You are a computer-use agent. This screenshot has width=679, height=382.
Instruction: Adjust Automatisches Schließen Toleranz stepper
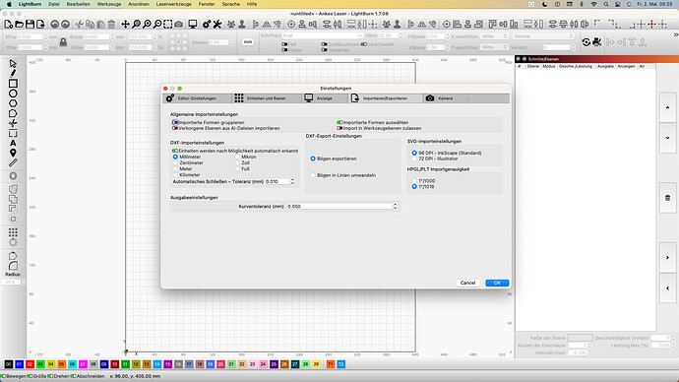click(292, 181)
